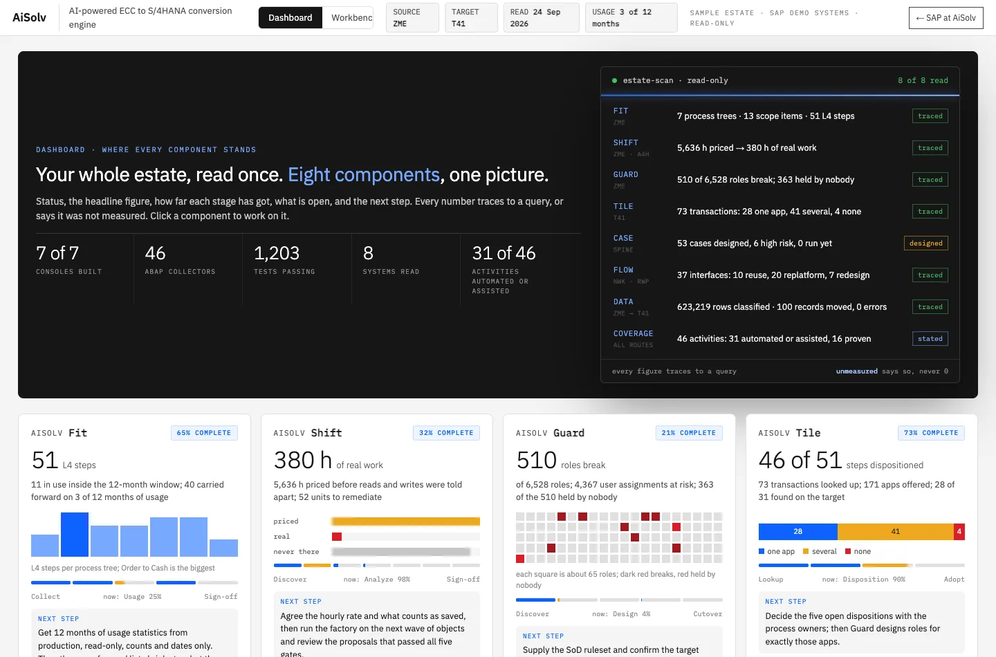
Task: Open the TARGET T41 system chip
Action: click(471, 18)
